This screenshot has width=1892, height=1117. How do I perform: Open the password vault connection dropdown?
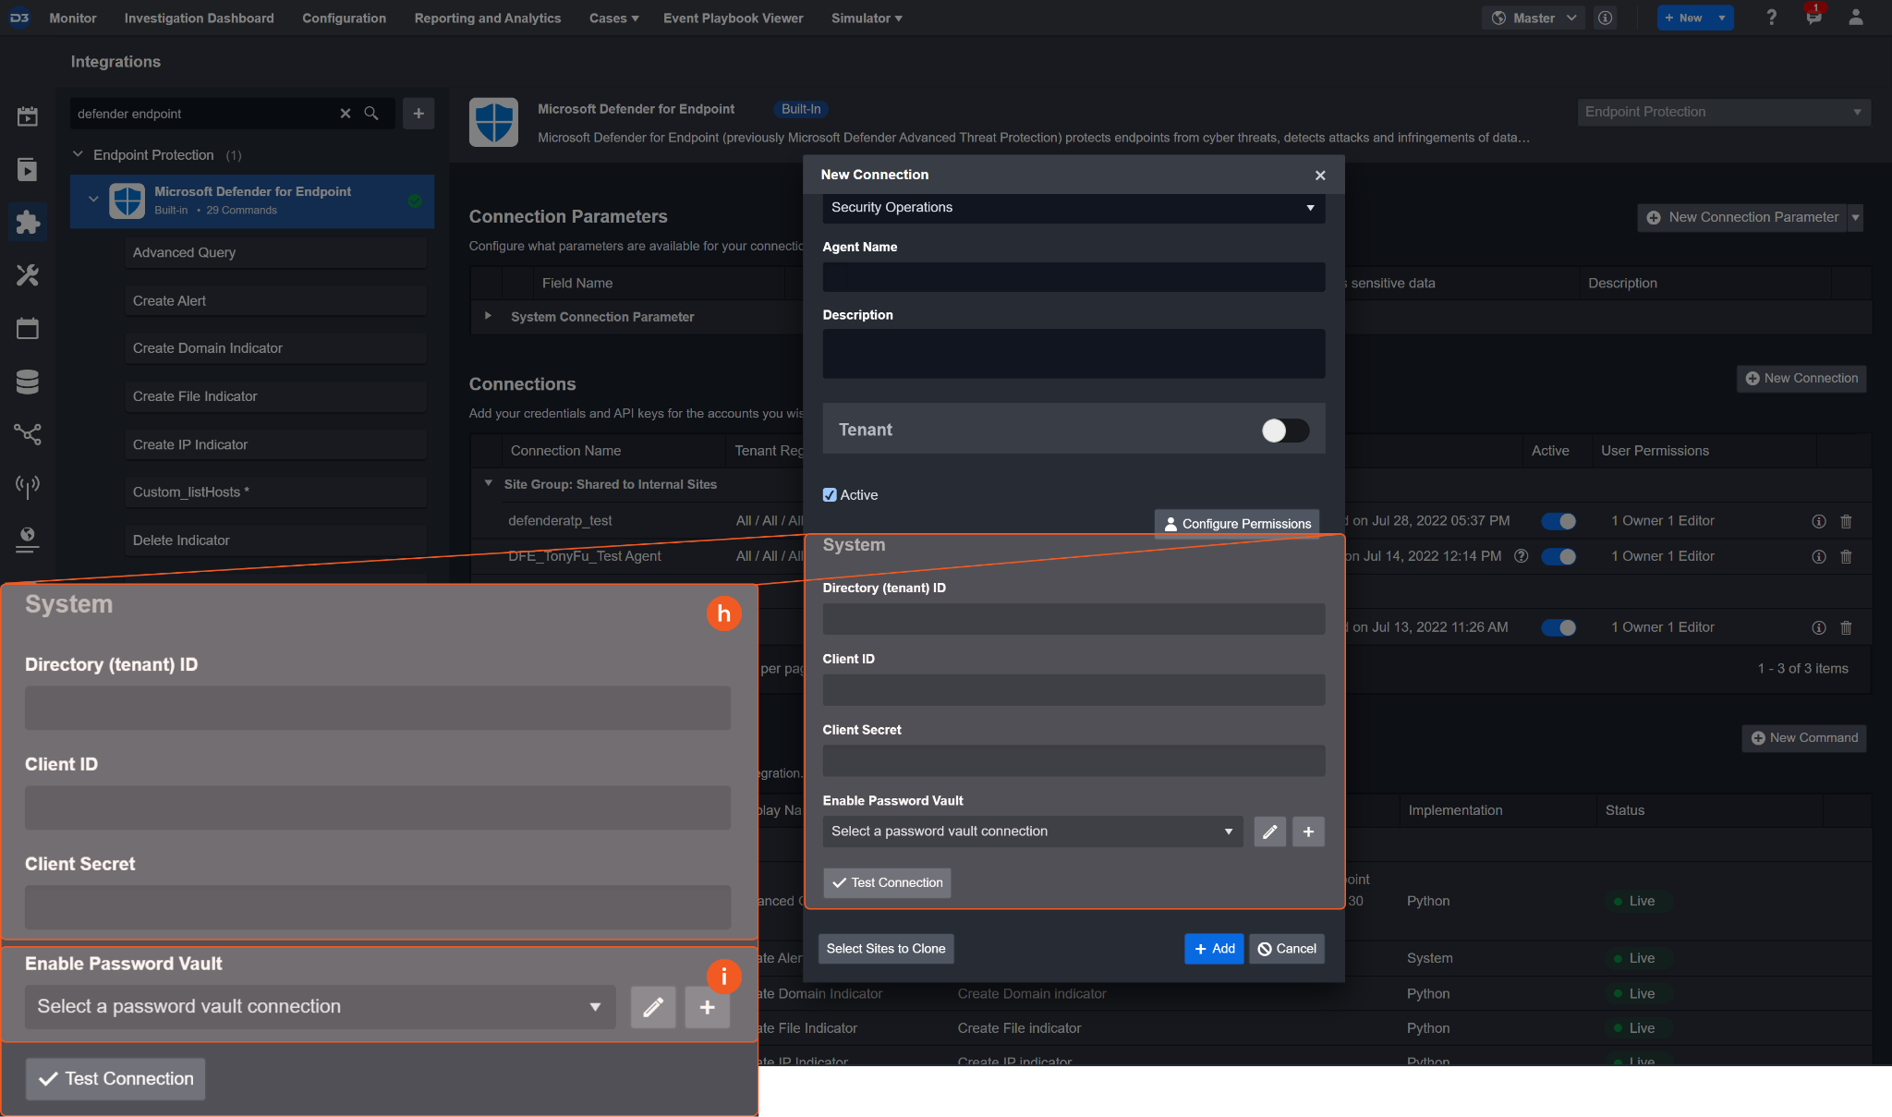[x=1032, y=832]
